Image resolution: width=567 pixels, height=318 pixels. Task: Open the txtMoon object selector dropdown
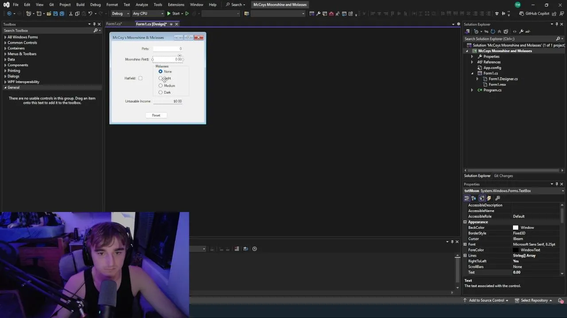point(563,191)
